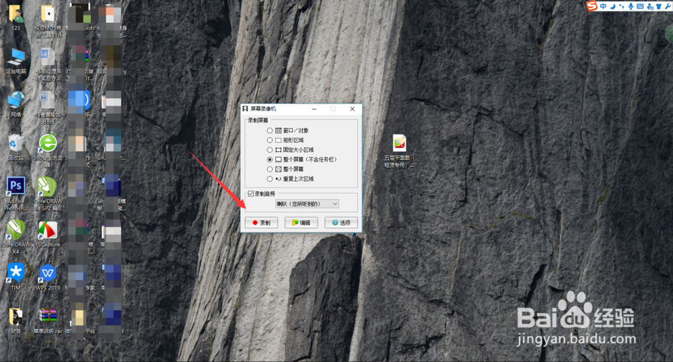Click the Sogou S logo in IME bar
This screenshot has height=362, width=673.
tap(593, 6)
